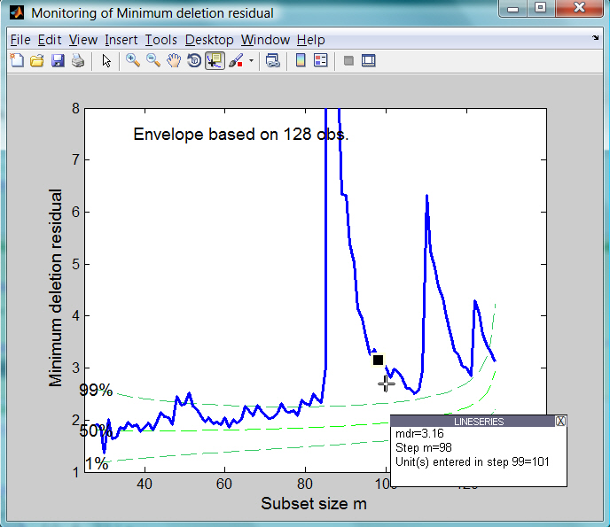Viewport: 610px width, 527px height.
Task: Save the figure with the floppy icon
Action: tap(57, 61)
